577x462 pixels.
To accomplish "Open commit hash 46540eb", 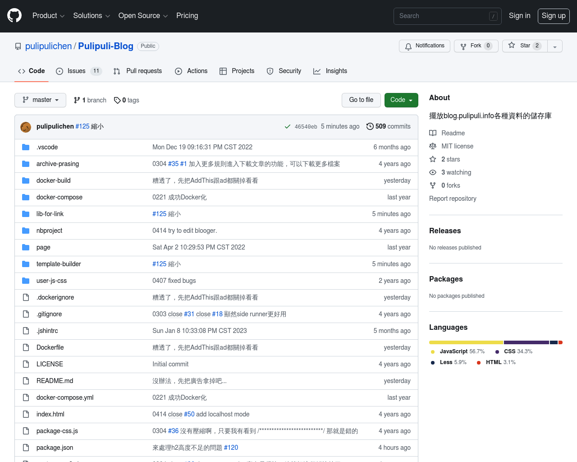I will [x=306, y=127].
